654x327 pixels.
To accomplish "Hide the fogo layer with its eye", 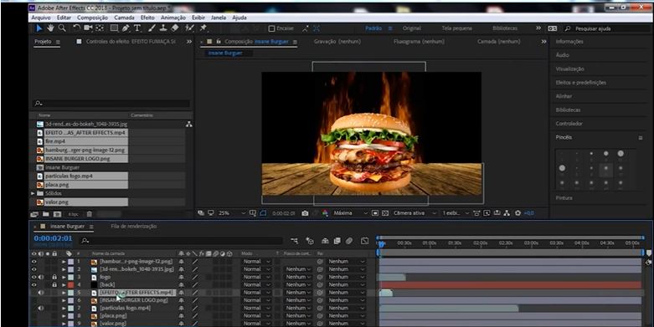I will 34,277.
